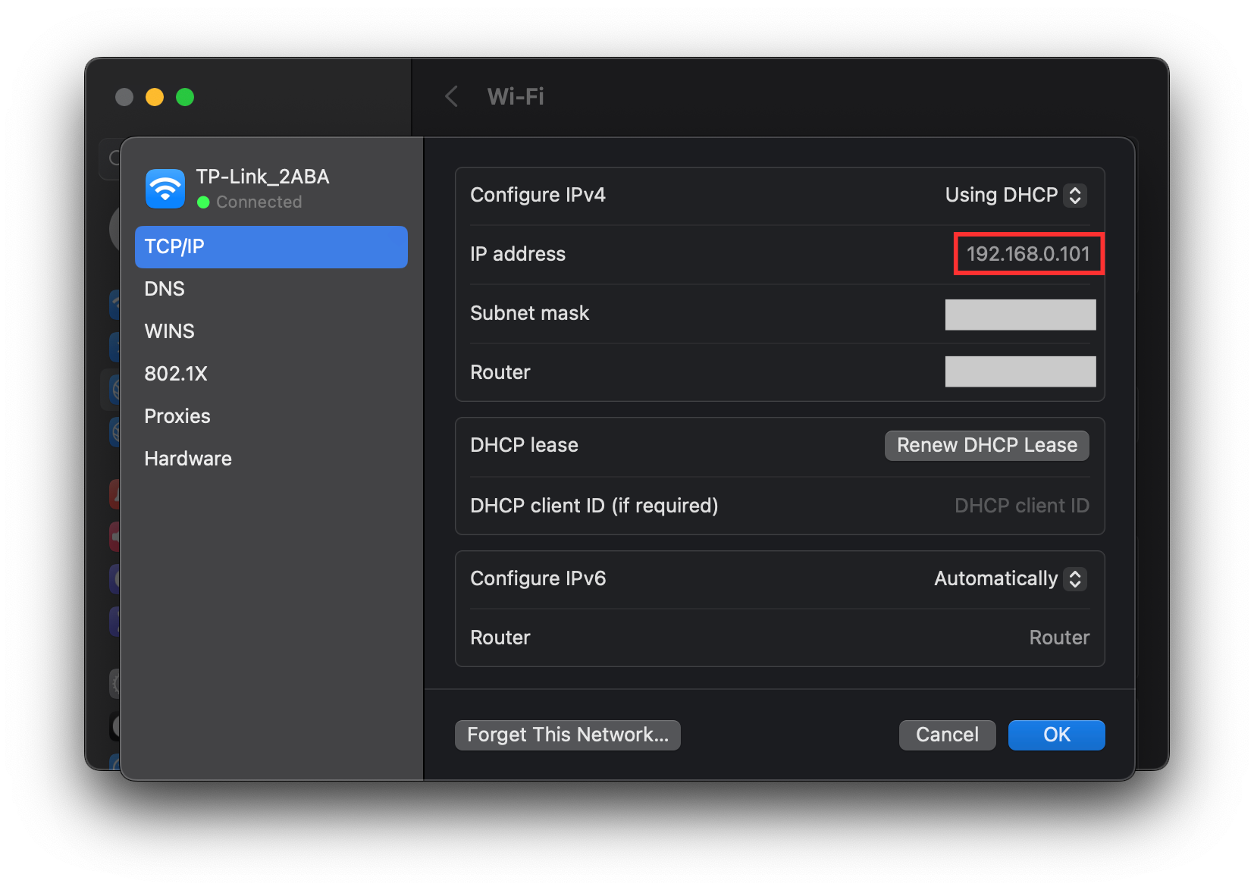Focus the DHCP client ID field
This screenshot has width=1254, height=893.
[x=1020, y=506]
